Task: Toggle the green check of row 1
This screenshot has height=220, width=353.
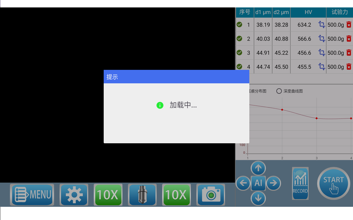Action: [239, 24]
